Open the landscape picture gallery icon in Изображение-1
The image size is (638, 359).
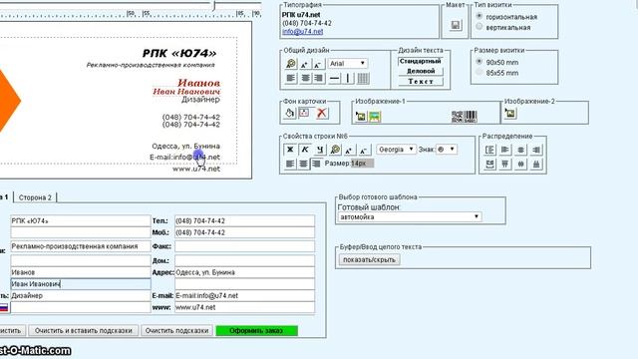[x=375, y=117]
